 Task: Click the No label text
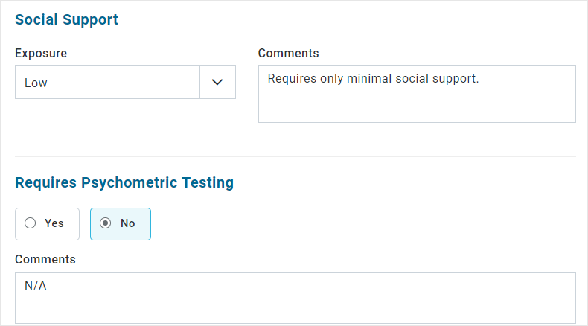point(127,223)
